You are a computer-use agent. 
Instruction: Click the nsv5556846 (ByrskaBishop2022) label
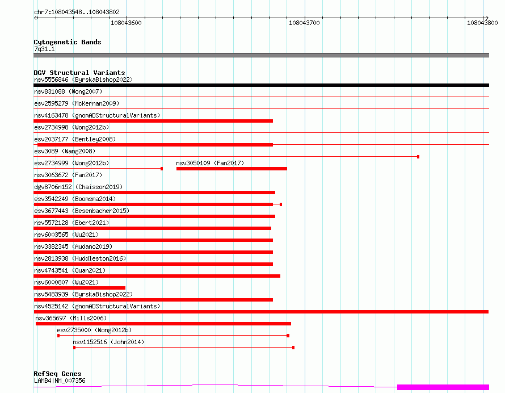[x=83, y=80]
